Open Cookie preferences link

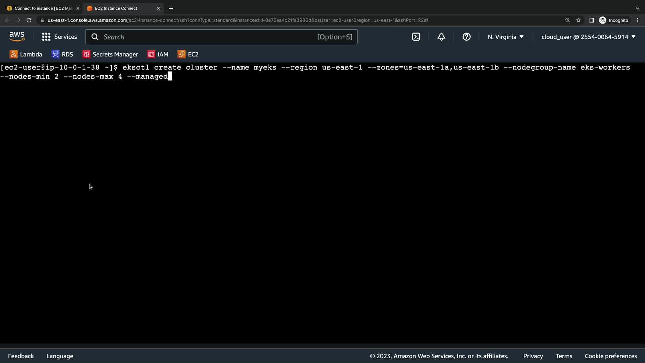[610, 356]
